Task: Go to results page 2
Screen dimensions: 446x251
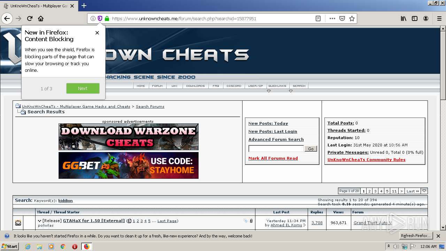Action: click(369, 191)
